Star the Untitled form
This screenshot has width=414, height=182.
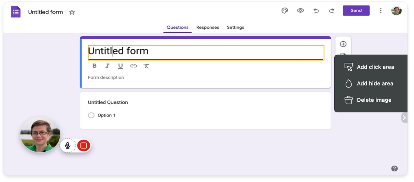coord(72,12)
